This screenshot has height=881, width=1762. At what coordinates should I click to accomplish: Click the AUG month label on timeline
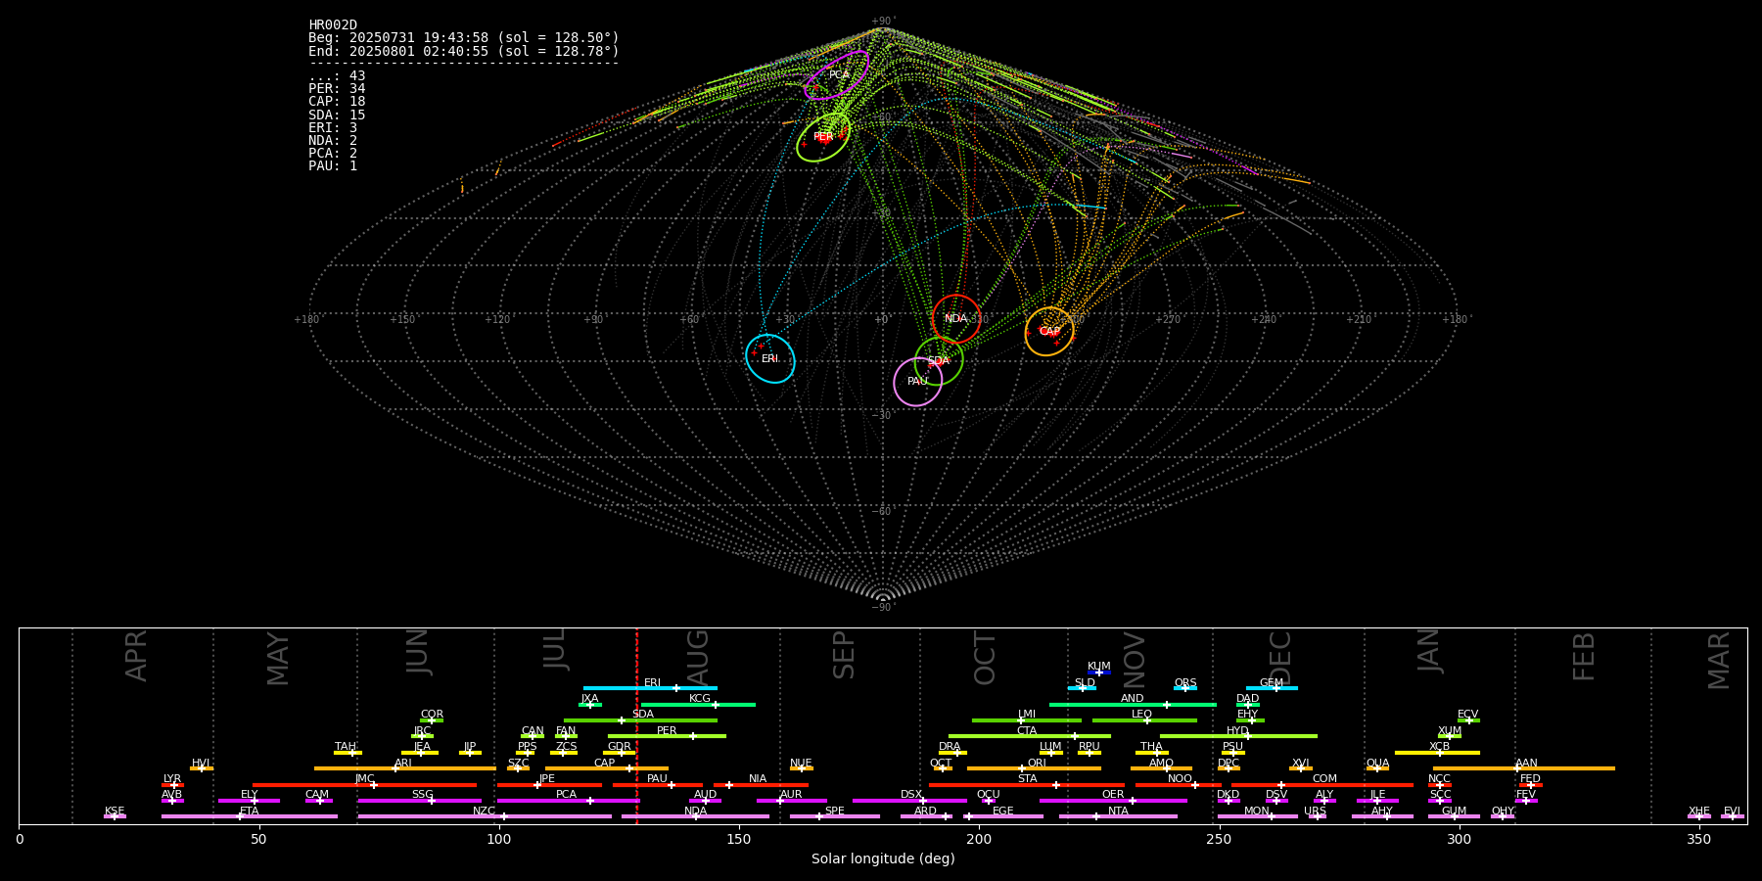point(698,656)
